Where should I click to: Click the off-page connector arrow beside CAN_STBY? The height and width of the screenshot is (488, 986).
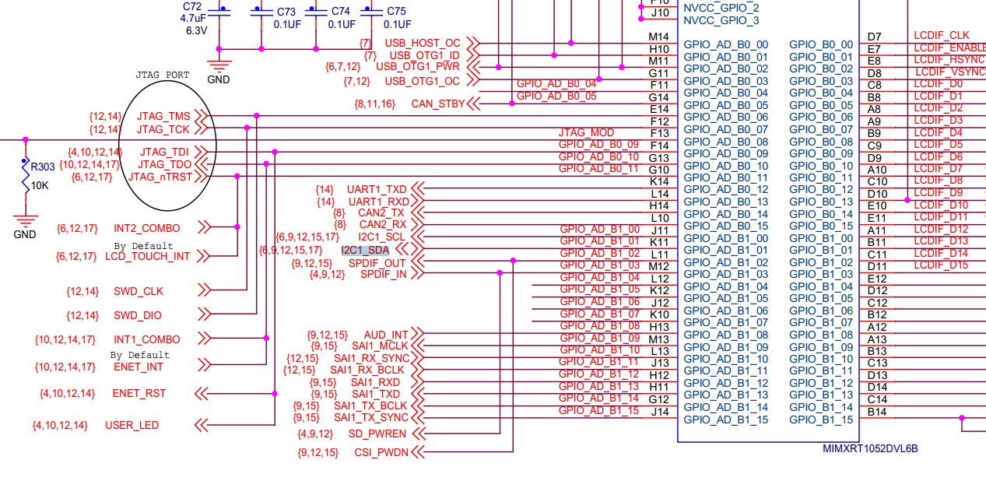474,104
